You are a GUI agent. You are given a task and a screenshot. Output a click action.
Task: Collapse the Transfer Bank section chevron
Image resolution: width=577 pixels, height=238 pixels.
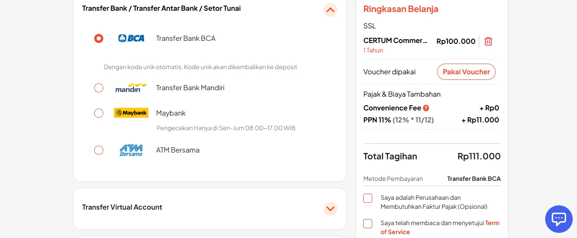[x=330, y=10]
